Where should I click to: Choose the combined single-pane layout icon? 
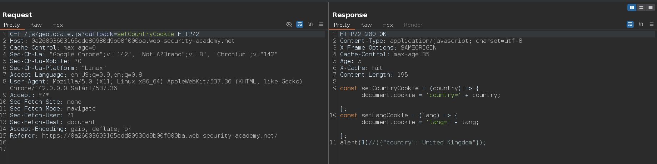[x=650, y=7]
